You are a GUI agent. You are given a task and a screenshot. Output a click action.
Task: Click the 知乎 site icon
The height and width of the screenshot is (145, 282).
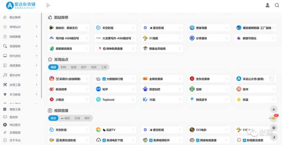click(x=98, y=89)
